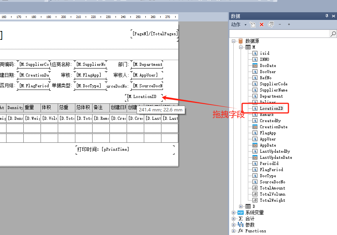Select the PeriodId field
Image resolution: width=337 pixels, height=235 pixels.
click(x=269, y=163)
